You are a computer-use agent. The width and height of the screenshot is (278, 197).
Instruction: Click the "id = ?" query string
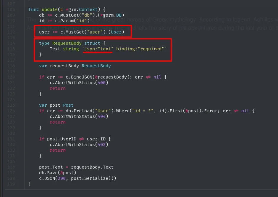(143, 111)
